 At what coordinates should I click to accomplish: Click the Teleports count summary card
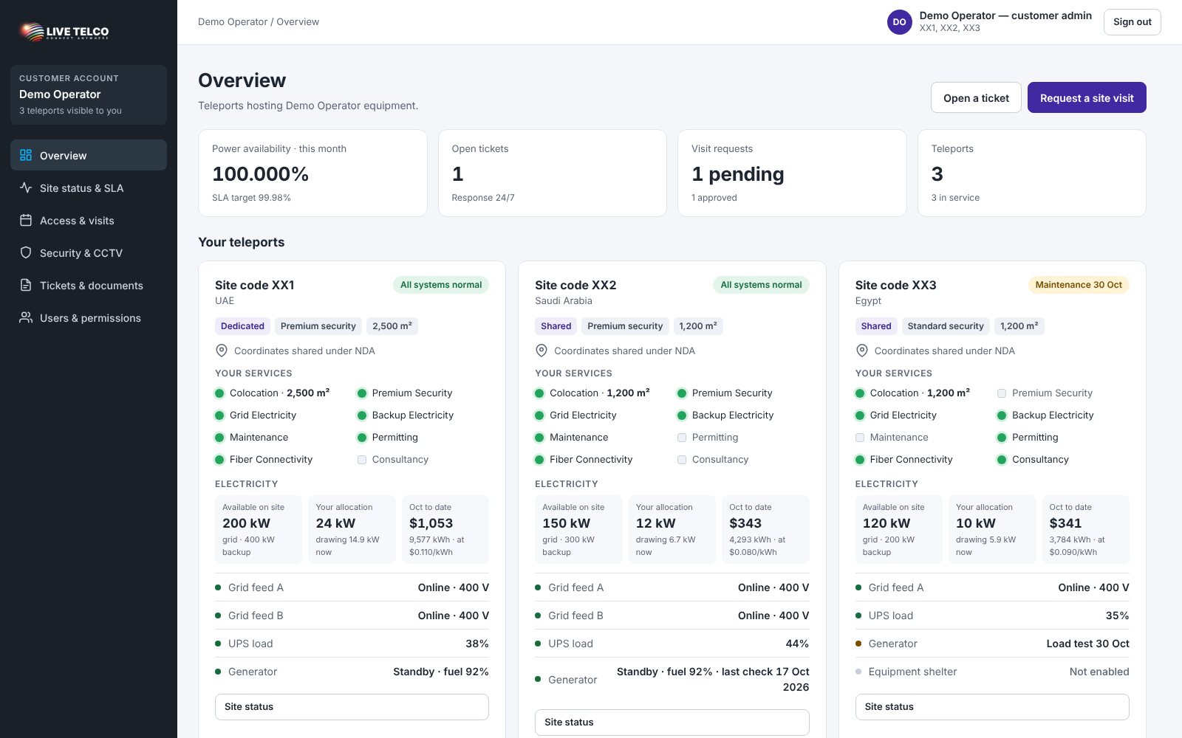pyautogui.click(x=1032, y=173)
